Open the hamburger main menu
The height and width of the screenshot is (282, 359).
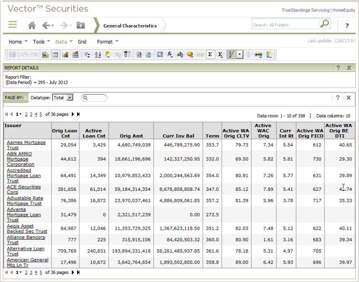[12, 24]
